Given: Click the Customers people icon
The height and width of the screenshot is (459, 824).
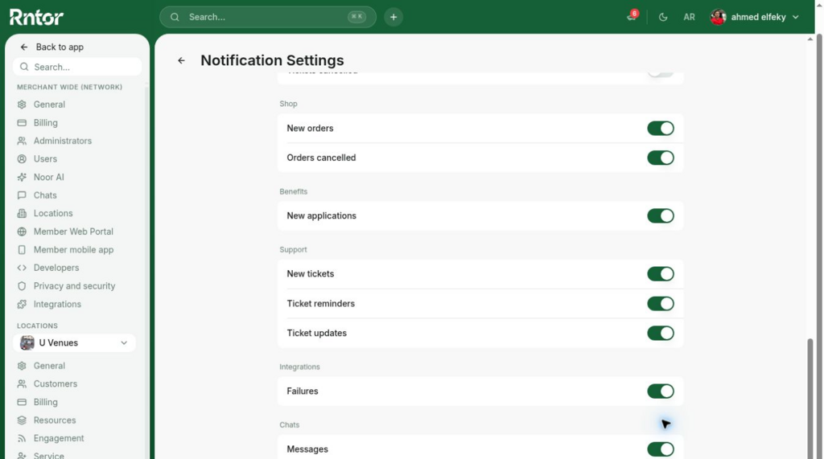Looking at the screenshot, I should [22, 384].
